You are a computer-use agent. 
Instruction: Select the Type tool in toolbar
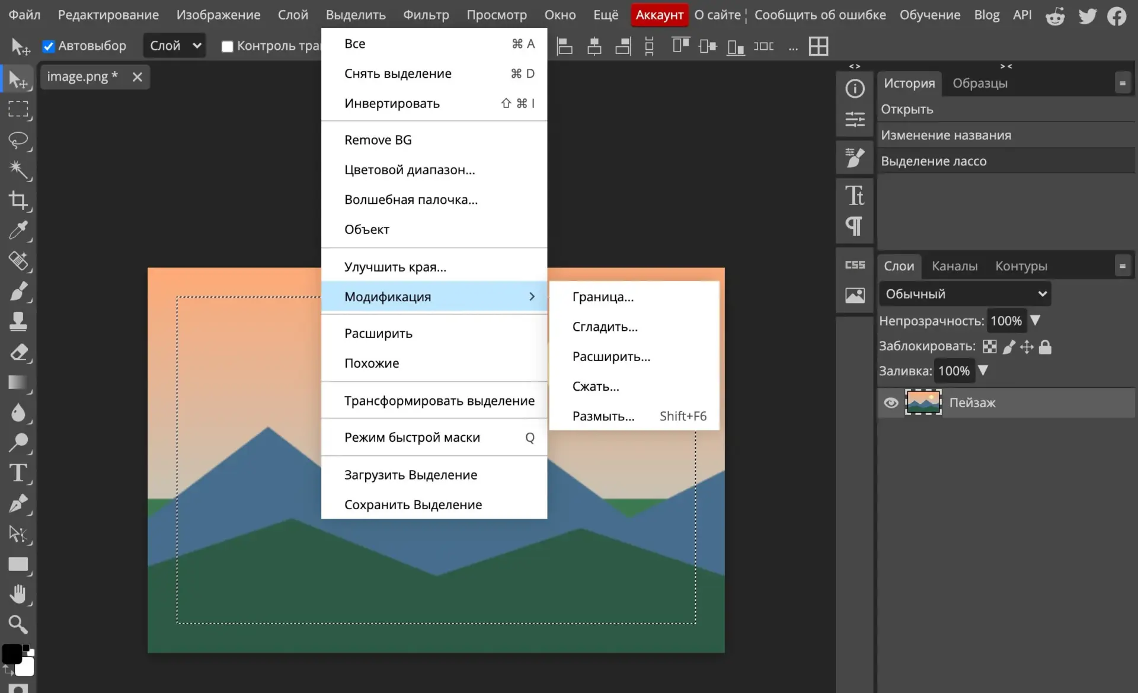pyautogui.click(x=18, y=473)
